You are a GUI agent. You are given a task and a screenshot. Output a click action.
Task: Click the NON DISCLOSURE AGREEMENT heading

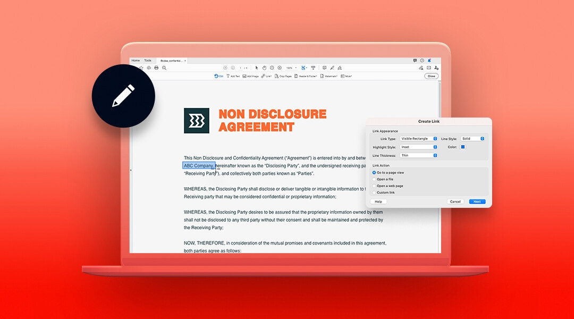pos(272,121)
